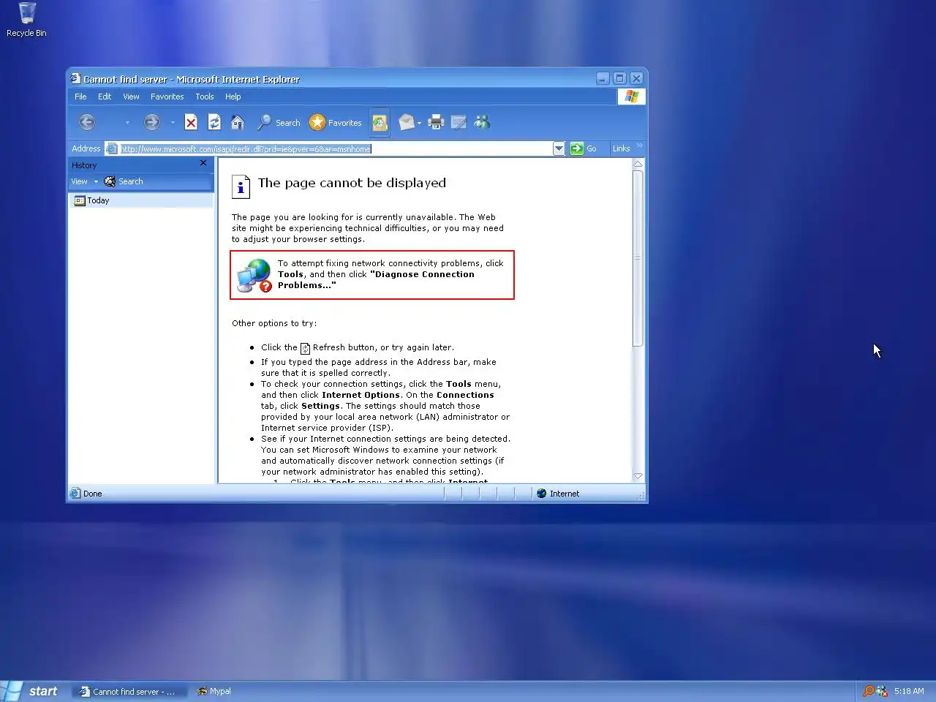Close the History side panel
Image resolution: width=936 pixels, height=702 pixels.
click(203, 163)
